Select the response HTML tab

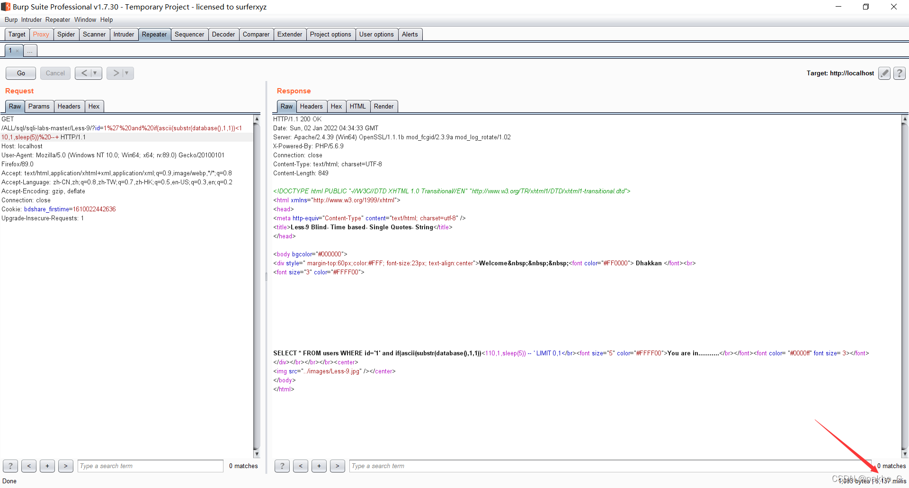click(358, 106)
